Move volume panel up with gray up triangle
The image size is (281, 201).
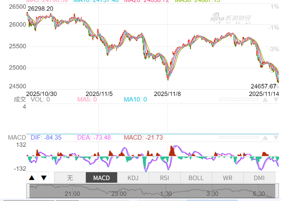[265, 99]
